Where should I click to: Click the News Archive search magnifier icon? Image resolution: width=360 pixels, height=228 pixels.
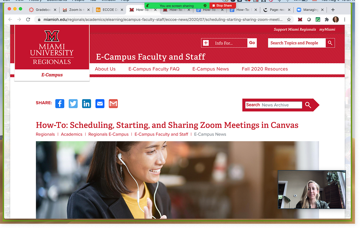click(x=308, y=105)
